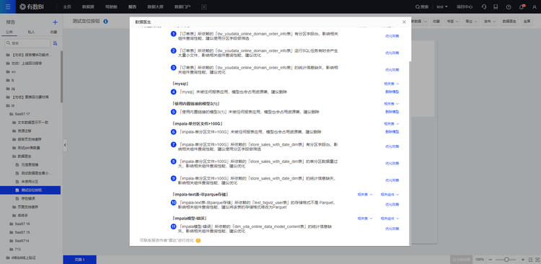Close the data doctor dialog

click(404, 22)
